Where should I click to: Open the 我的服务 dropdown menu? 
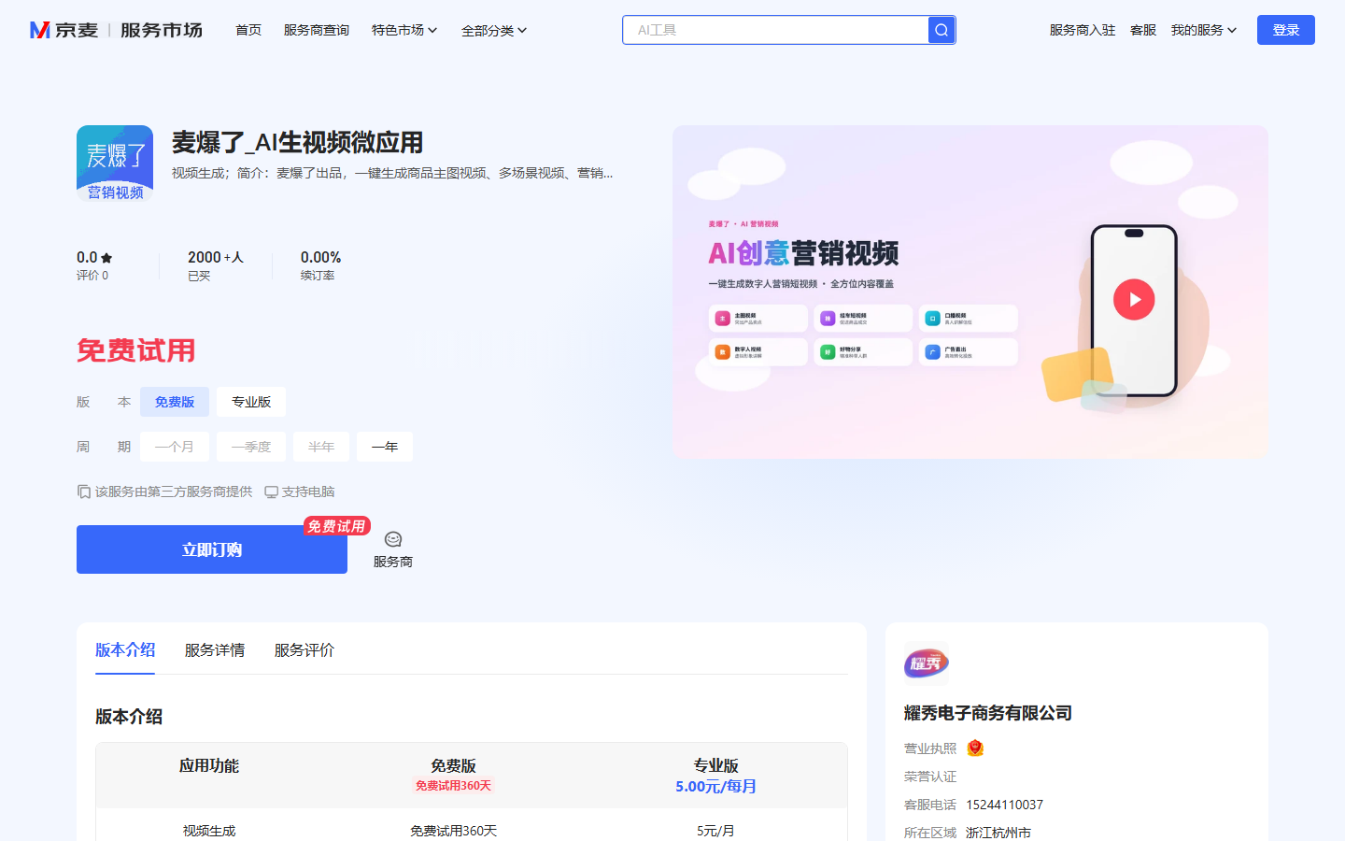(x=1204, y=30)
